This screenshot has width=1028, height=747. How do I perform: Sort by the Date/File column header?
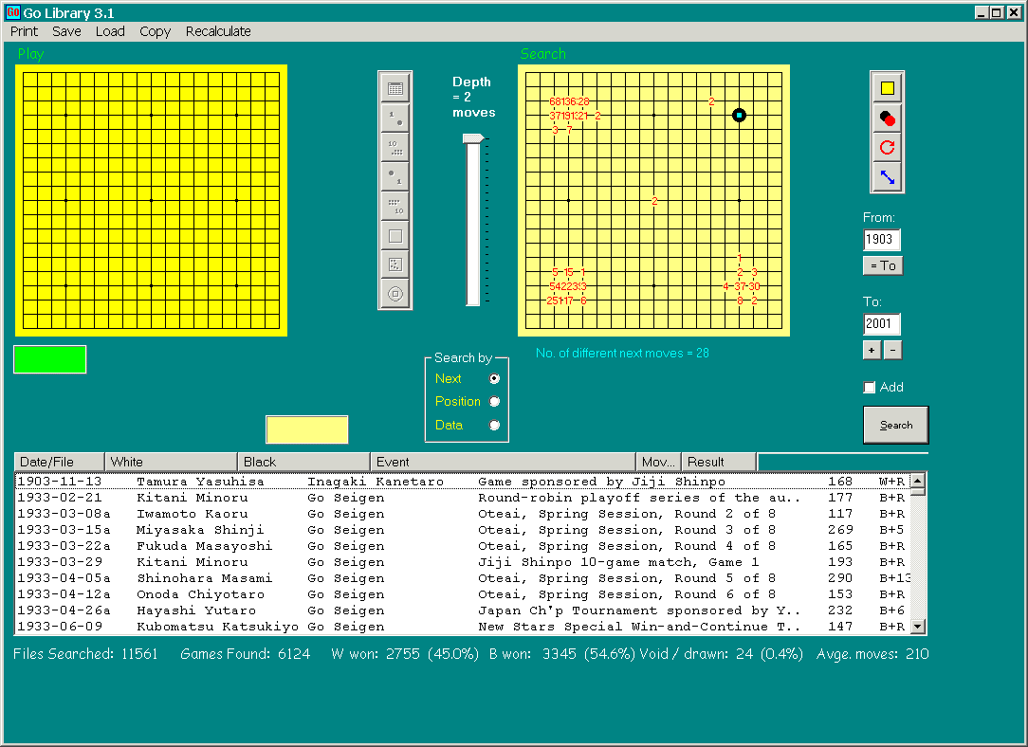(59, 462)
